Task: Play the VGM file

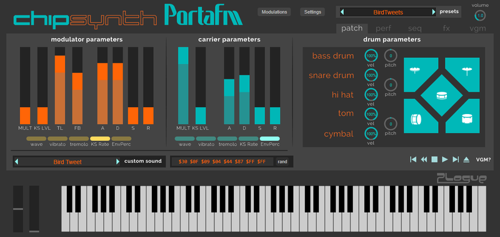Action: pos(445,160)
